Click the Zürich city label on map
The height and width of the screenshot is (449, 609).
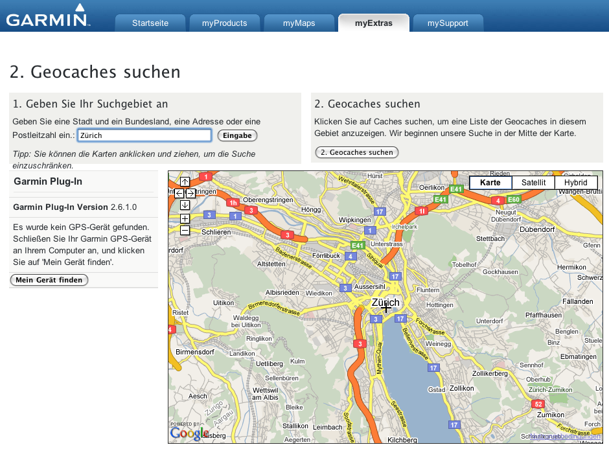pos(385,302)
